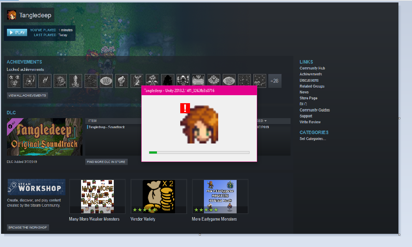
Task: Click the +28 more achievements tile
Action: pyautogui.click(x=275, y=81)
